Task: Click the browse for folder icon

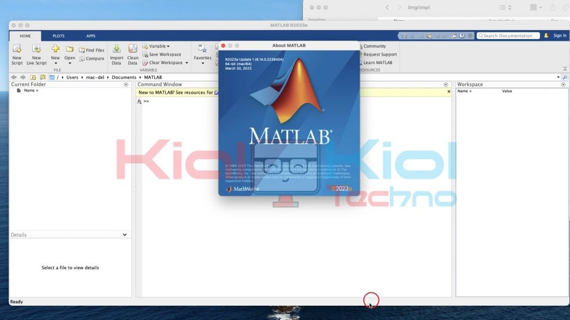Action: coord(42,77)
